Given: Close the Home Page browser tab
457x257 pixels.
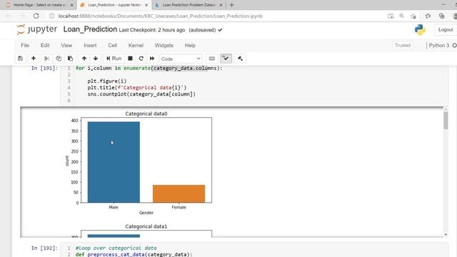Looking at the screenshot, I should pos(71,5).
